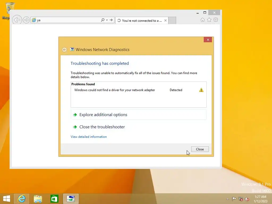Image resolution: width=272 pixels, height=204 pixels.
Task: Select the network adapter driver problem row
Action: pyautogui.click(x=138, y=90)
